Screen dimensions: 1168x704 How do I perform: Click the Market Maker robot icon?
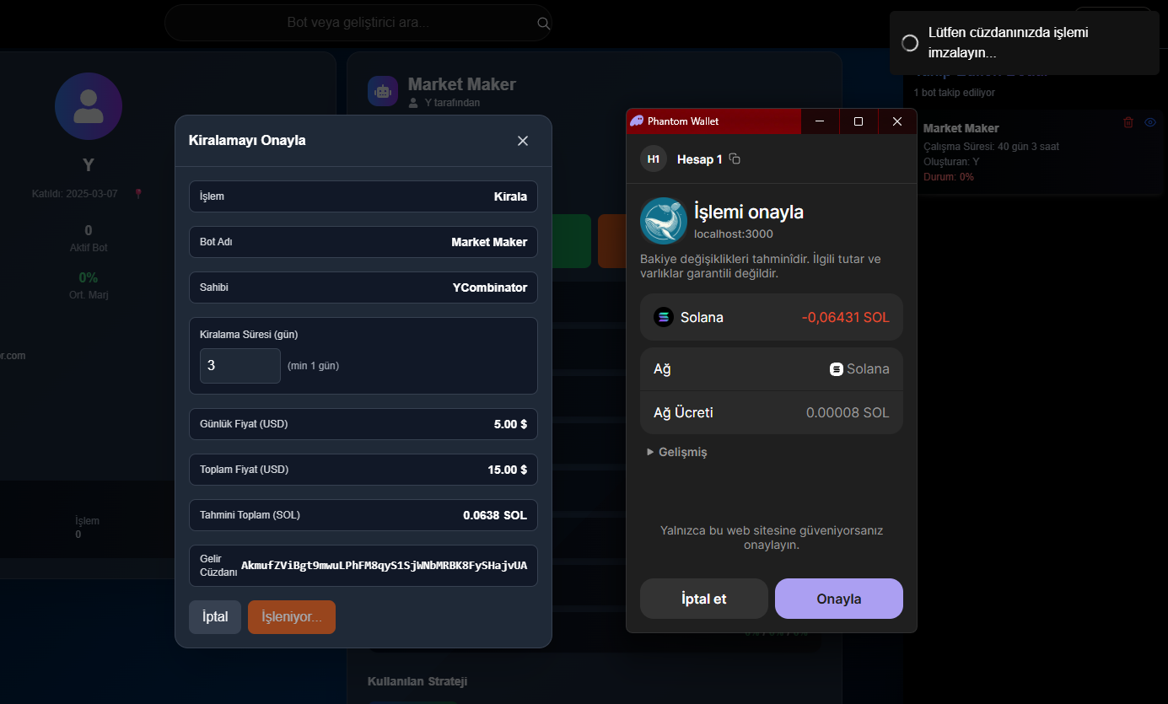pos(383,91)
